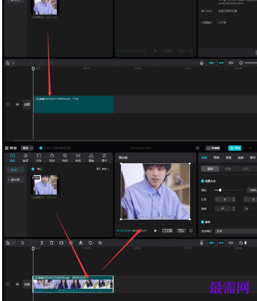Open the 音频 audio library tab
The image size is (257, 301).
click(x=25, y=158)
